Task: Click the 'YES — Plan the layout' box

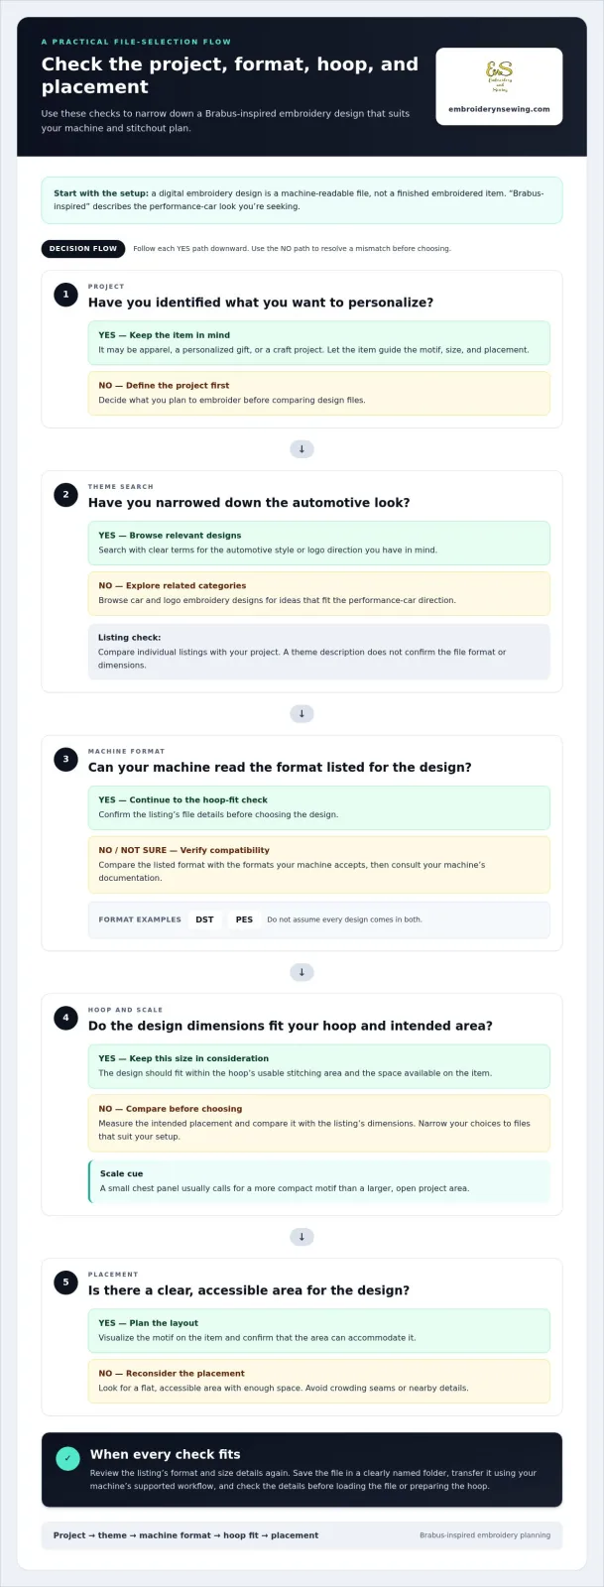Action: 319,1330
